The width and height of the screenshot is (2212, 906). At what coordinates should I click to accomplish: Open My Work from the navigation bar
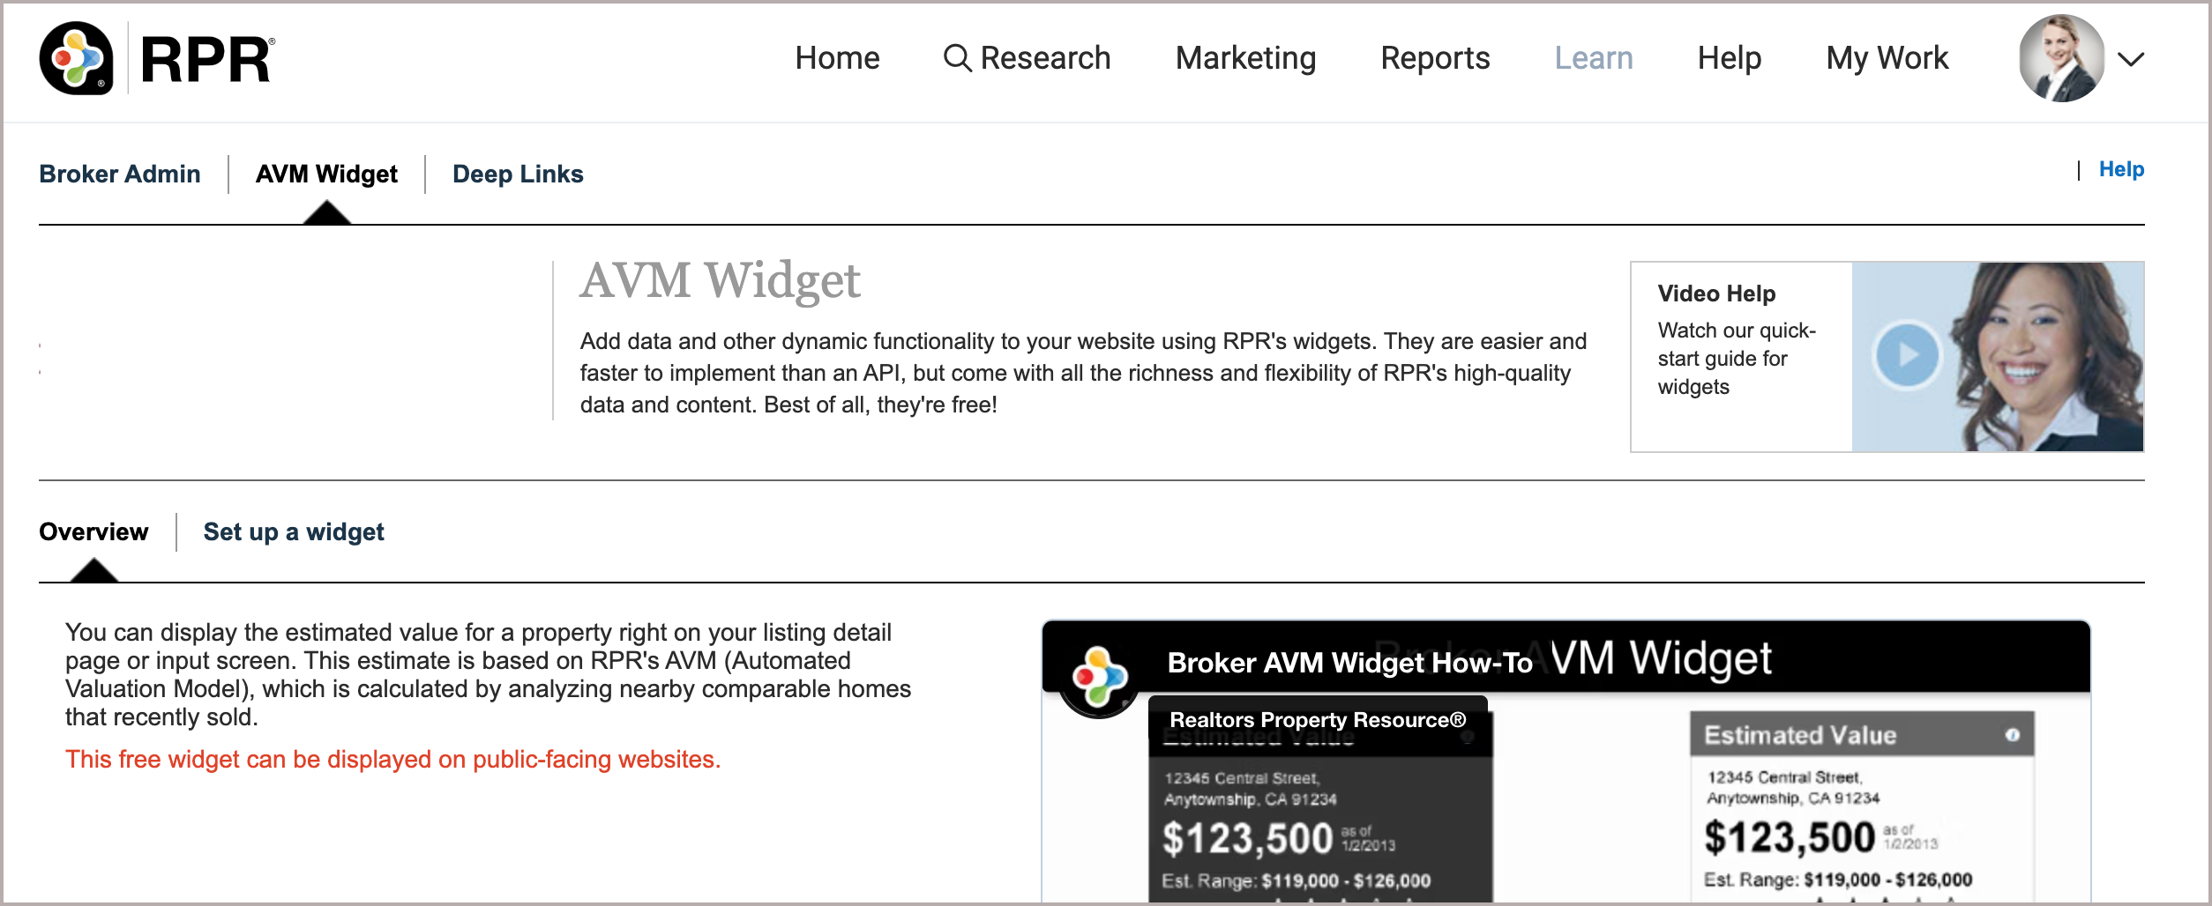tap(1887, 58)
